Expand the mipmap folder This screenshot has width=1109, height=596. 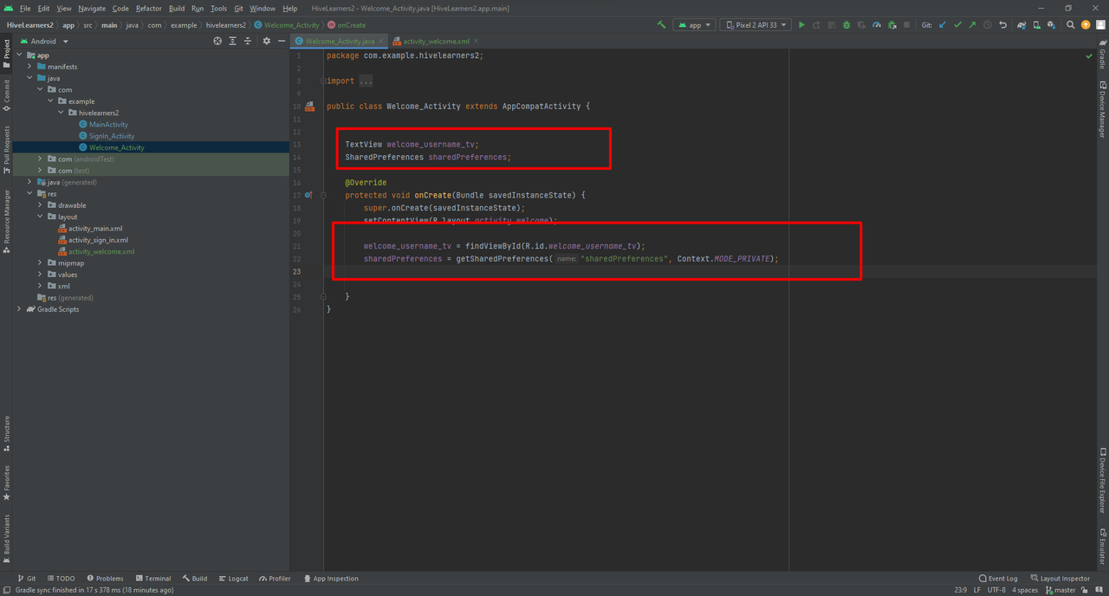pos(40,262)
